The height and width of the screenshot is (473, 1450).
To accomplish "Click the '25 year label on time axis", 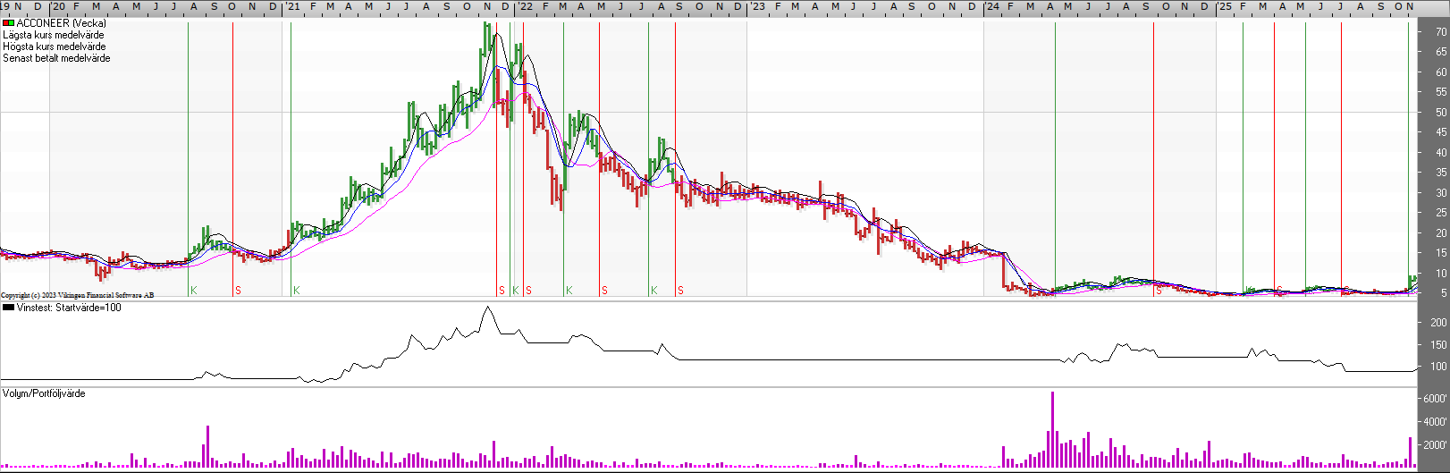I will click(1224, 6).
